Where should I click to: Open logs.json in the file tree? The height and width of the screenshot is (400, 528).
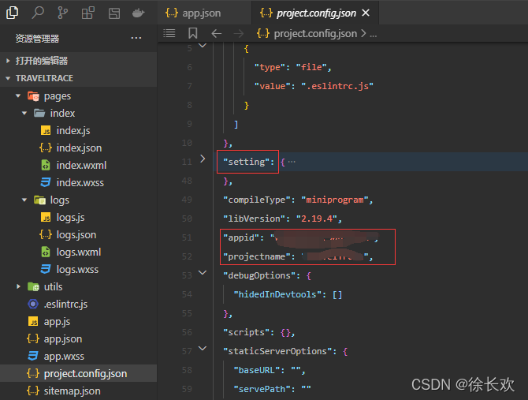pyautogui.click(x=76, y=234)
